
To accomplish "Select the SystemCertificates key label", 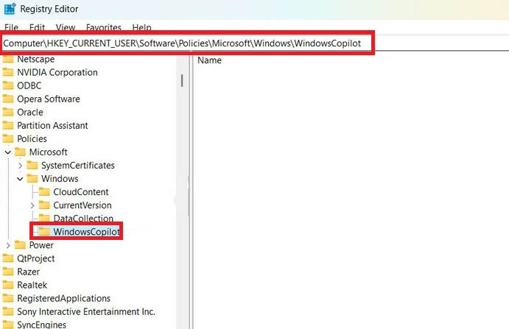I will pos(78,166).
